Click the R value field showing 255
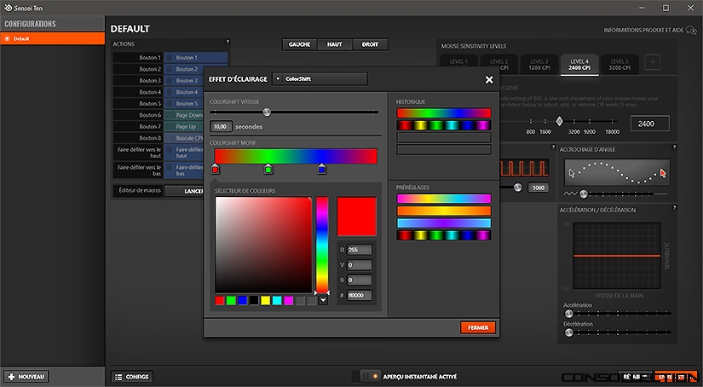The image size is (703, 387). [x=359, y=250]
